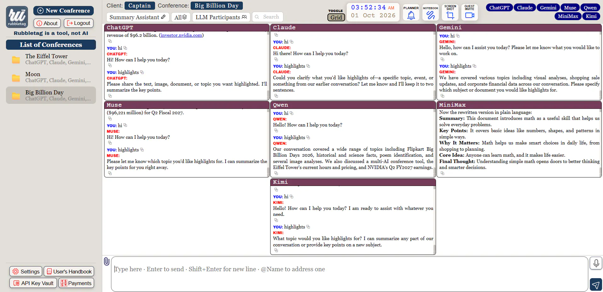603x292 pixels.
Task: Copy Gemini's highlights response
Action: tap(443, 96)
